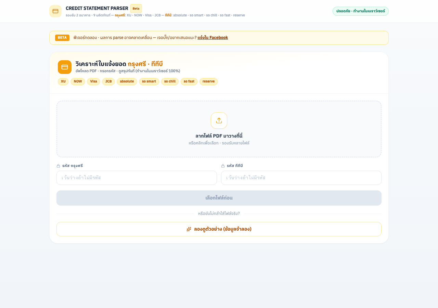Click the orange card icon beside the title
This screenshot has height=308, width=438.
coord(65,67)
